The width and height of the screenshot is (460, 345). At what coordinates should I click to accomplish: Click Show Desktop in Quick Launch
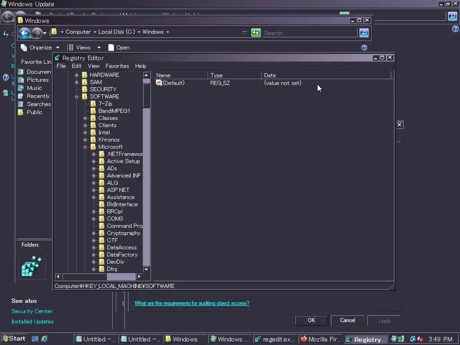point(35,339)
